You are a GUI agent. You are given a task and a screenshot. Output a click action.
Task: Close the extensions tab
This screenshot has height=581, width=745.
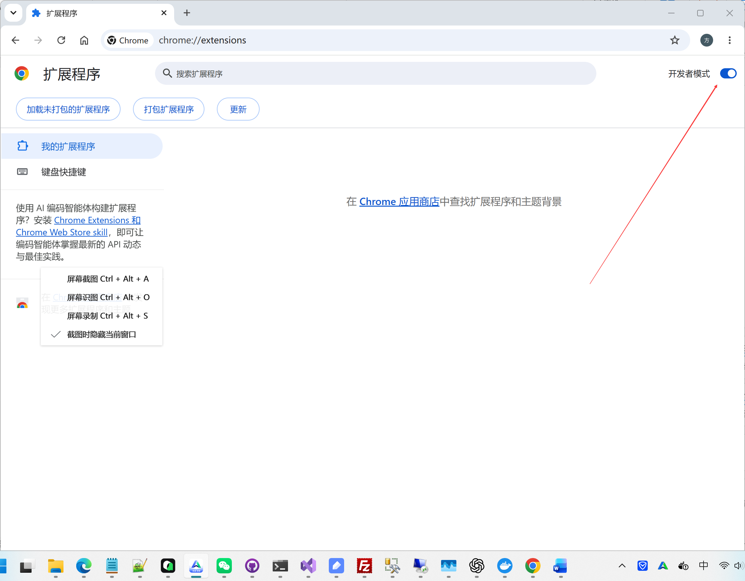click(164, 13)
